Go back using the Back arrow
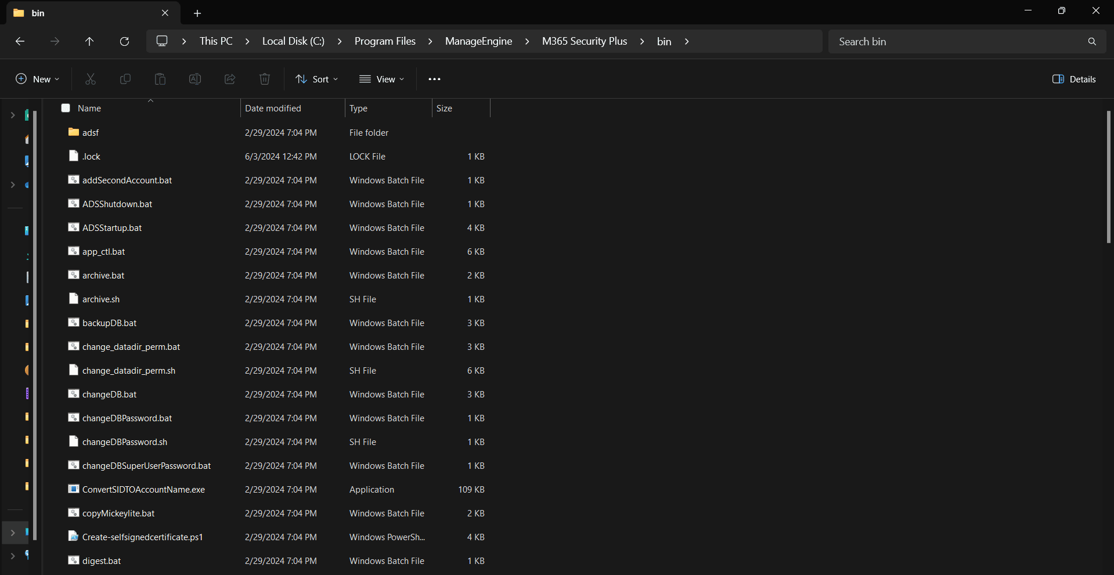Screen dimensions: 1114x575 (20, 41)
